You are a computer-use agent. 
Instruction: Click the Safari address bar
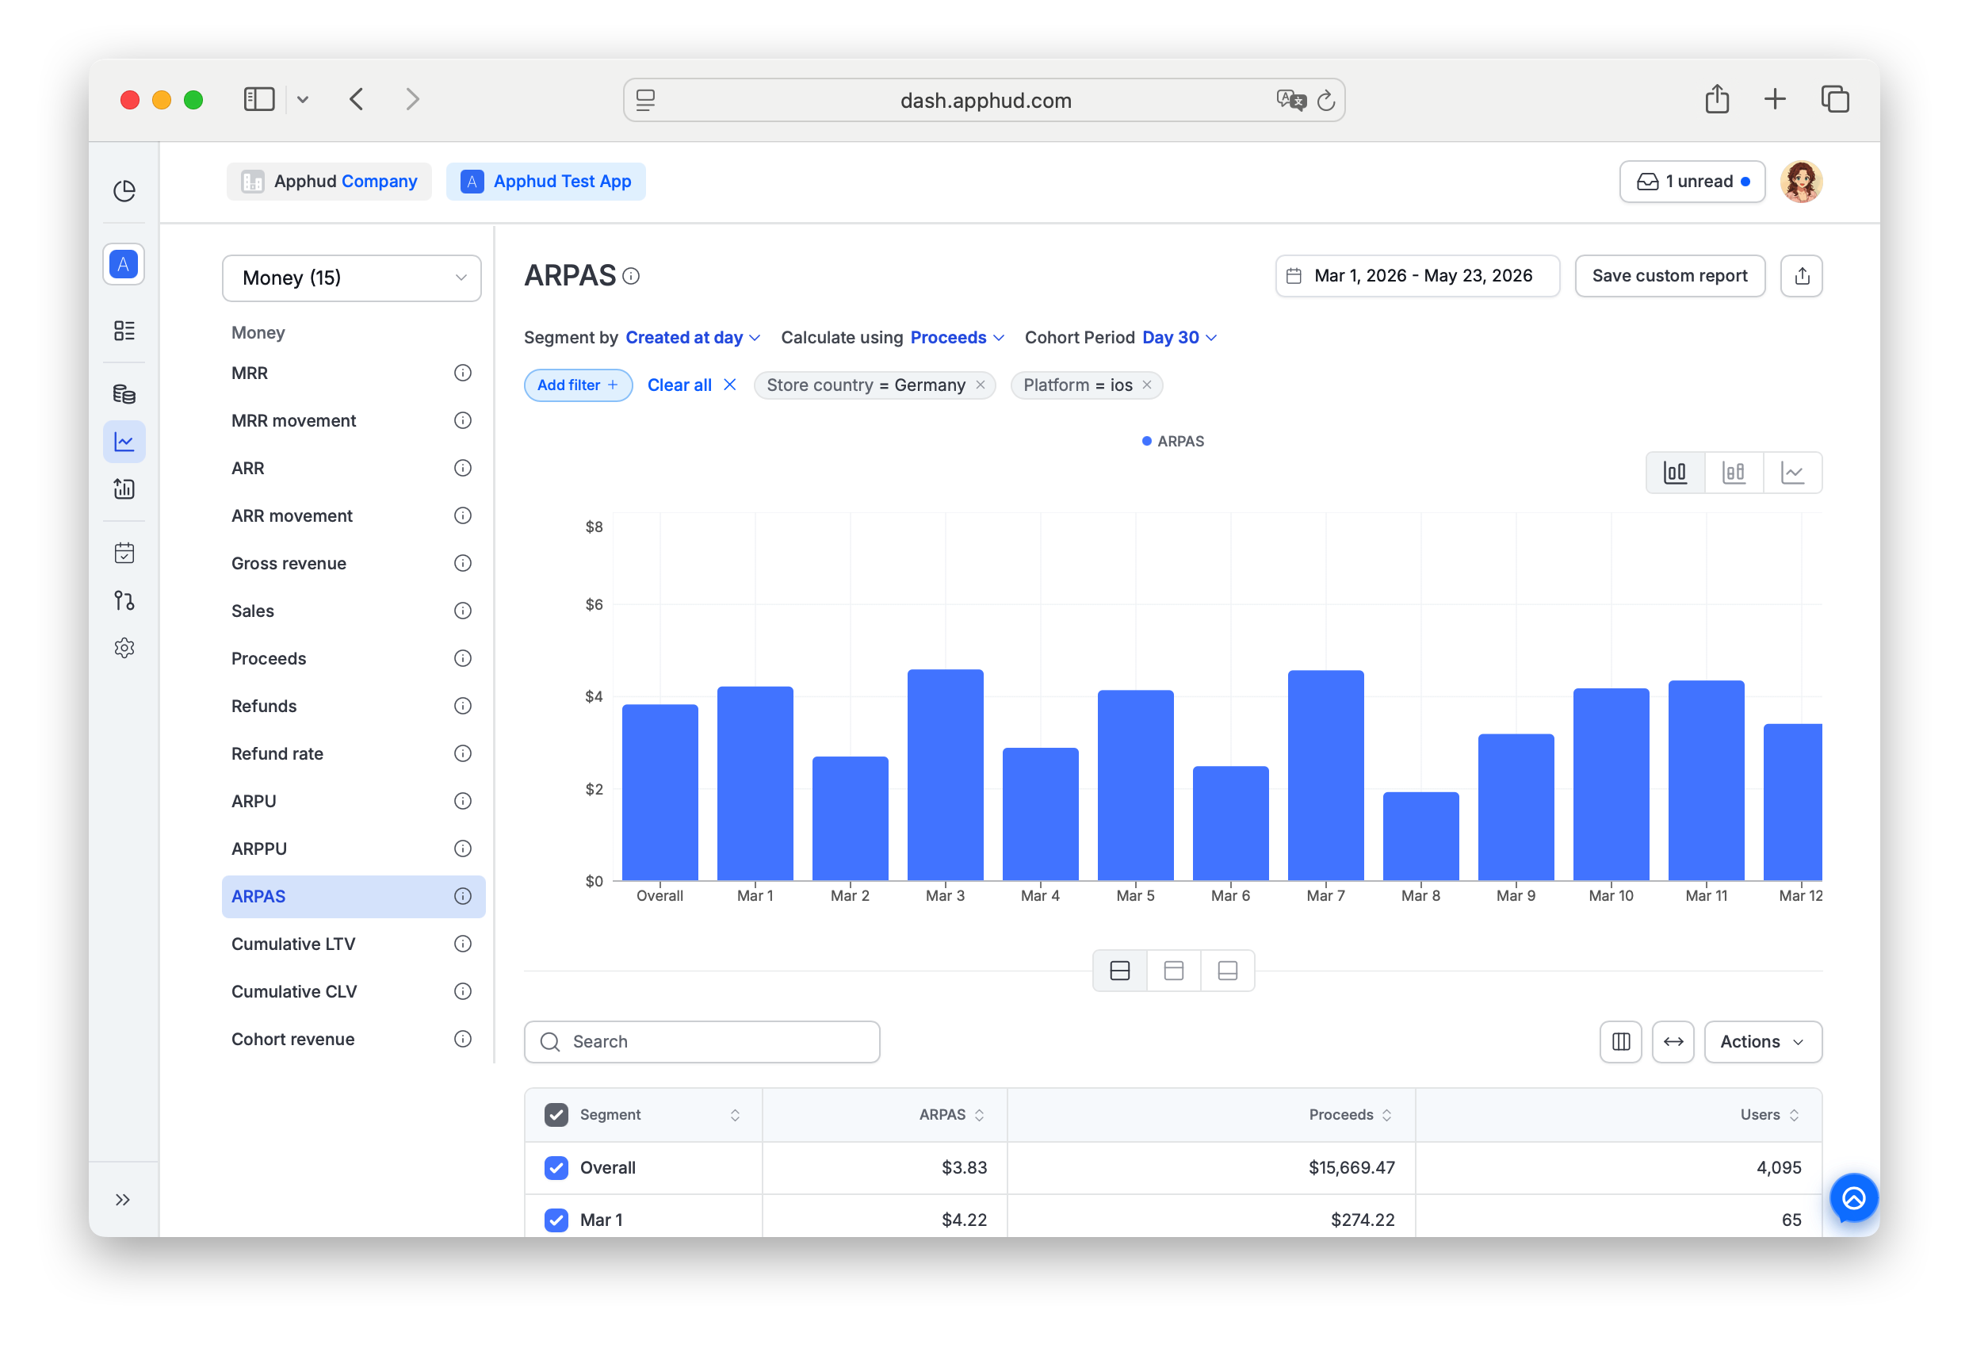click(x=983, y=100)
